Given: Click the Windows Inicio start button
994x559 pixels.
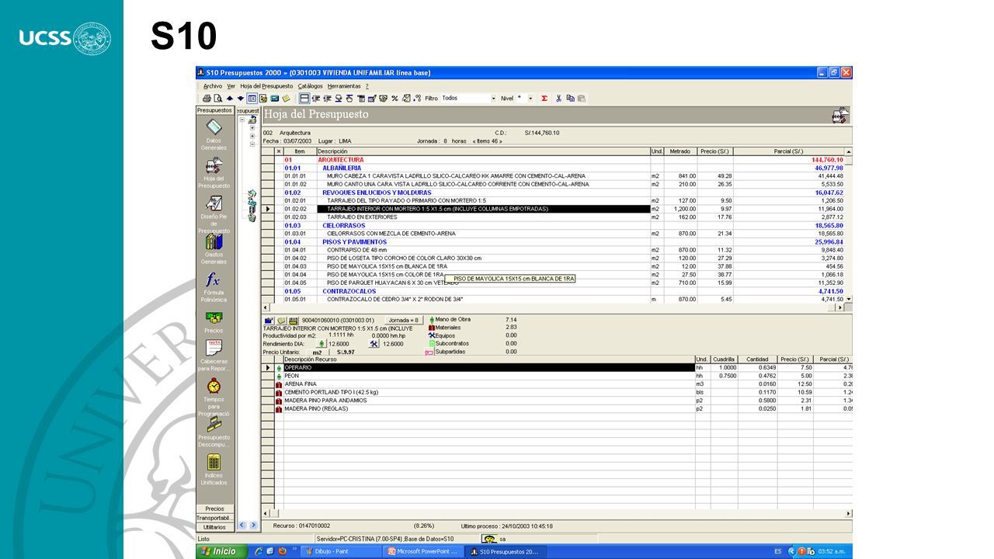Looking at the screenshot, I should pyautogui.click(x=221, y=551).
